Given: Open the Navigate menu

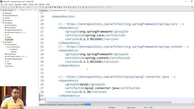Looking at the screenshot, I should 18,4.
